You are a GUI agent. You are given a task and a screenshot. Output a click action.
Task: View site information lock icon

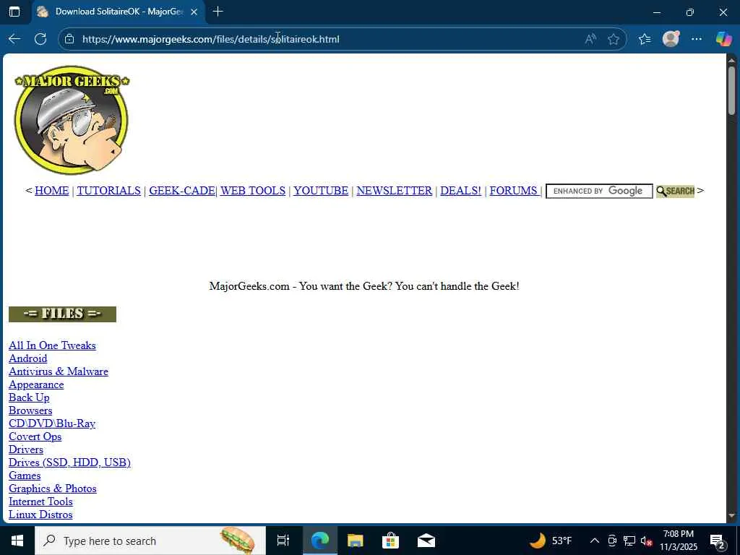pyautogui.click(x=69, y=39)
